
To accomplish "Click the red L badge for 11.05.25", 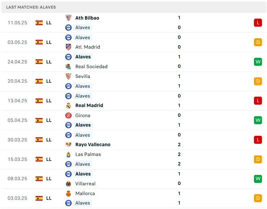I will (258, 23).
